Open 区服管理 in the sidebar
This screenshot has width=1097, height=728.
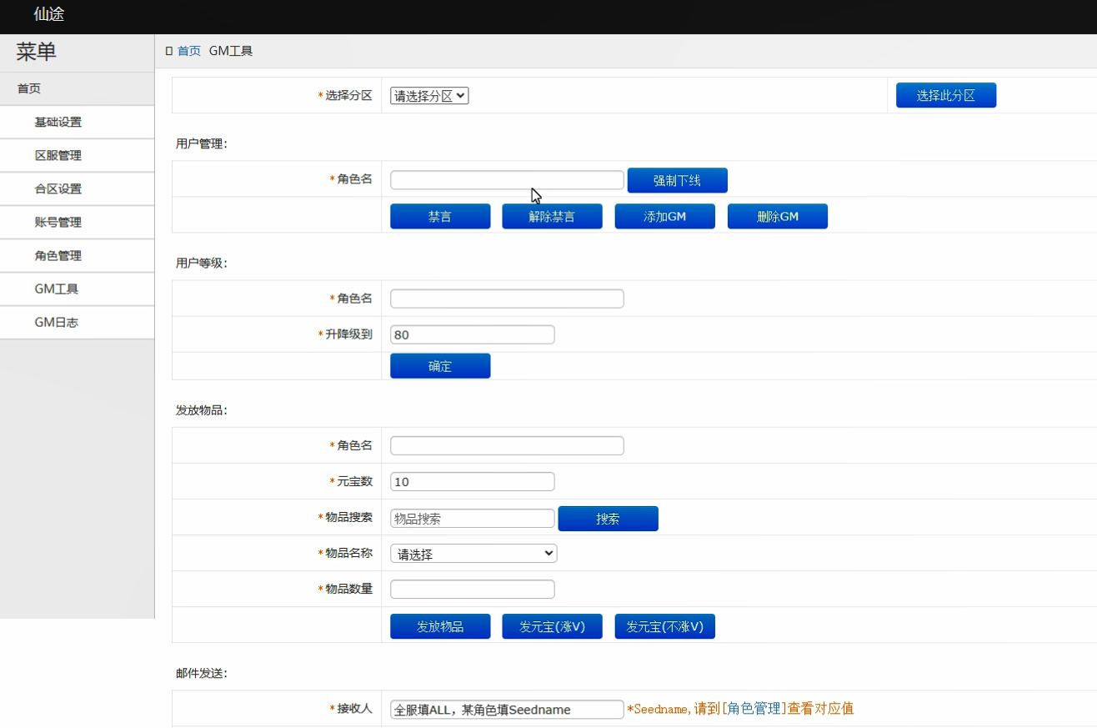click(77, 155)
